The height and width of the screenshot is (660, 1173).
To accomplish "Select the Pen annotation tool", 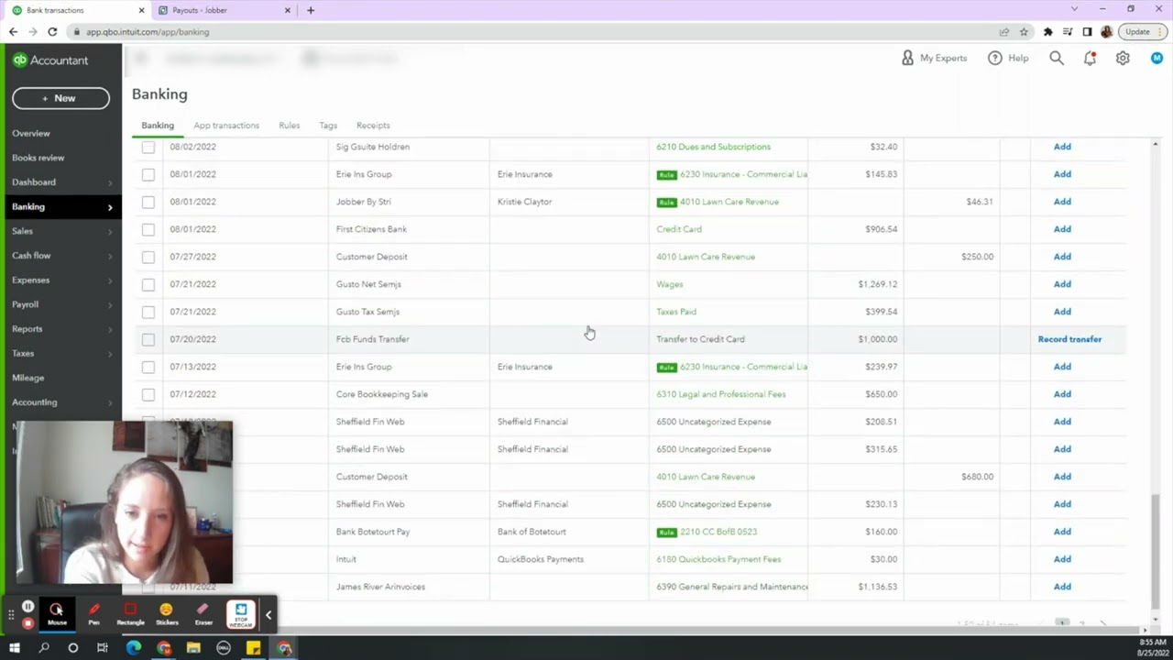I will coord(93,613).
